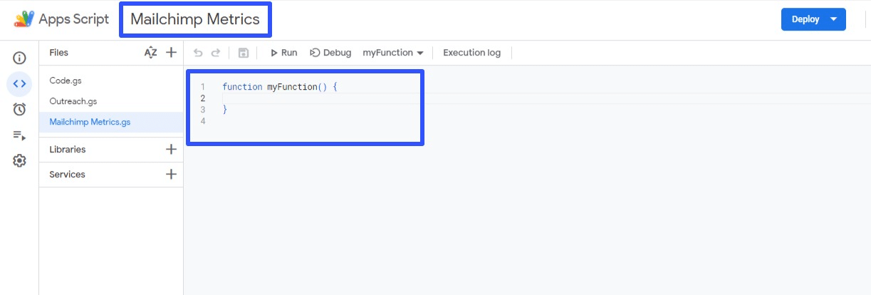This screenshot has width=871, height=295.
Task: Click line number 3 in gutter
Action: 203,110
